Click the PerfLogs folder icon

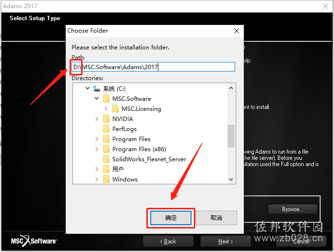point(106,129)
